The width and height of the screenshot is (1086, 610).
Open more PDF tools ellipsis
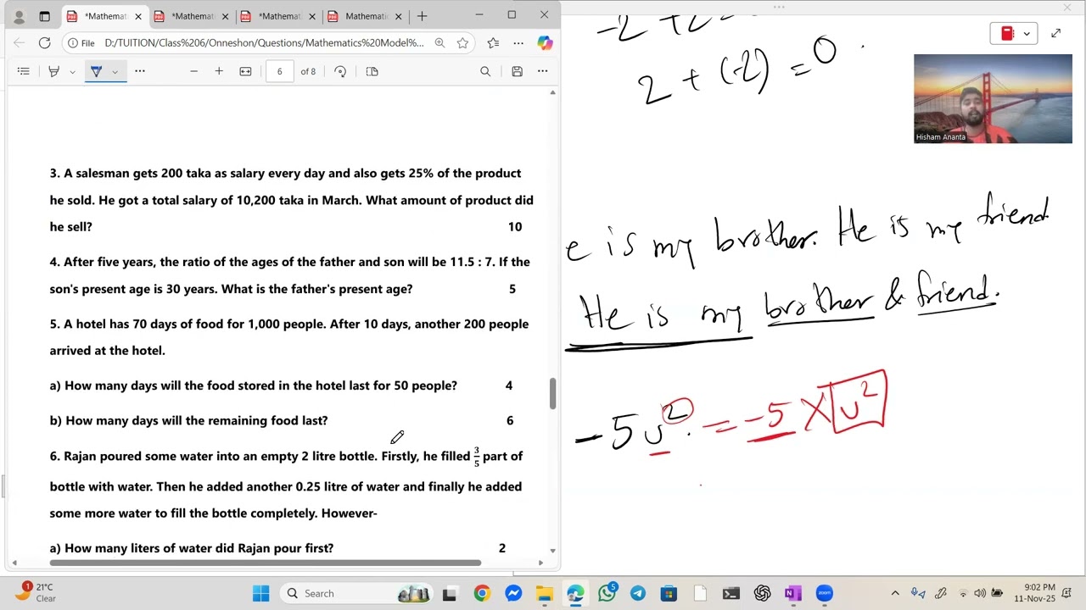[x=140, y=71]
